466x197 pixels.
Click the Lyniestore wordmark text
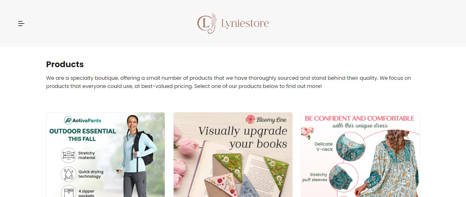pos(245,24)
